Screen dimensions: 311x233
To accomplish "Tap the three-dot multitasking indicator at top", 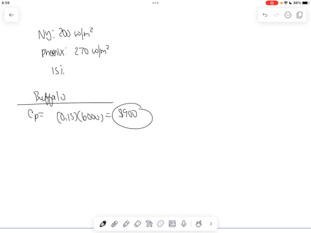I will click(x=155, y=3).
